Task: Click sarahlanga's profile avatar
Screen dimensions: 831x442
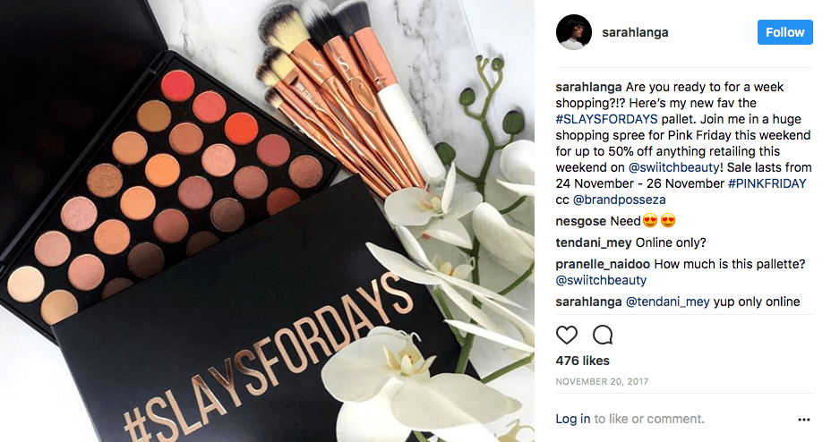Action: point(573,32)
